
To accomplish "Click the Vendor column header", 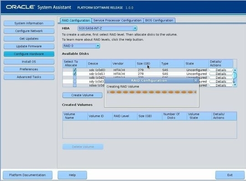I will 123,64.
